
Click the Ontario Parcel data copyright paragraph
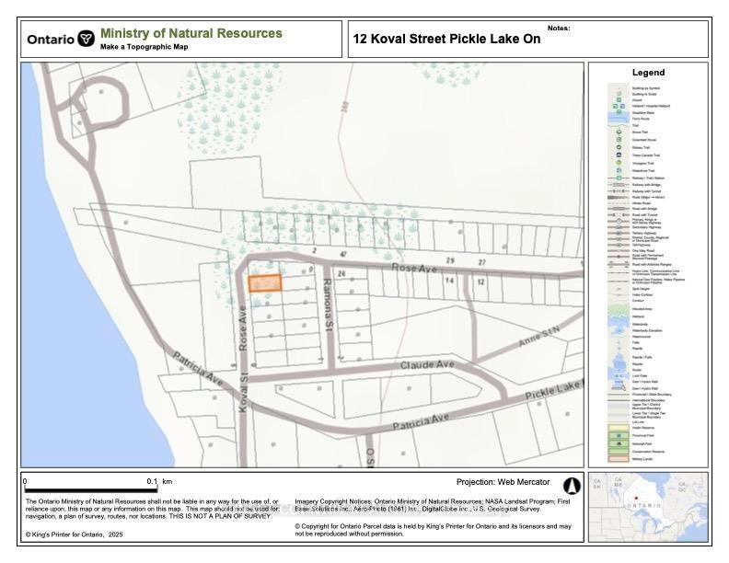433,530
